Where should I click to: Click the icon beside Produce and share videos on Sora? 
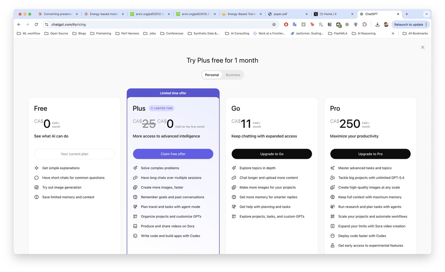click(135, 226)
